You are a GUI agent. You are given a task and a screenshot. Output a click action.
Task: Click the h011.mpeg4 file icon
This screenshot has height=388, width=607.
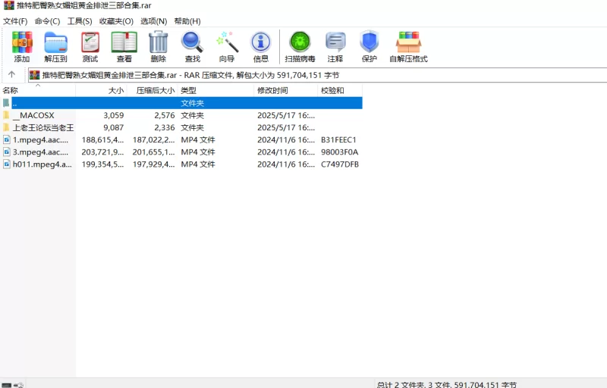pos(7,164)
